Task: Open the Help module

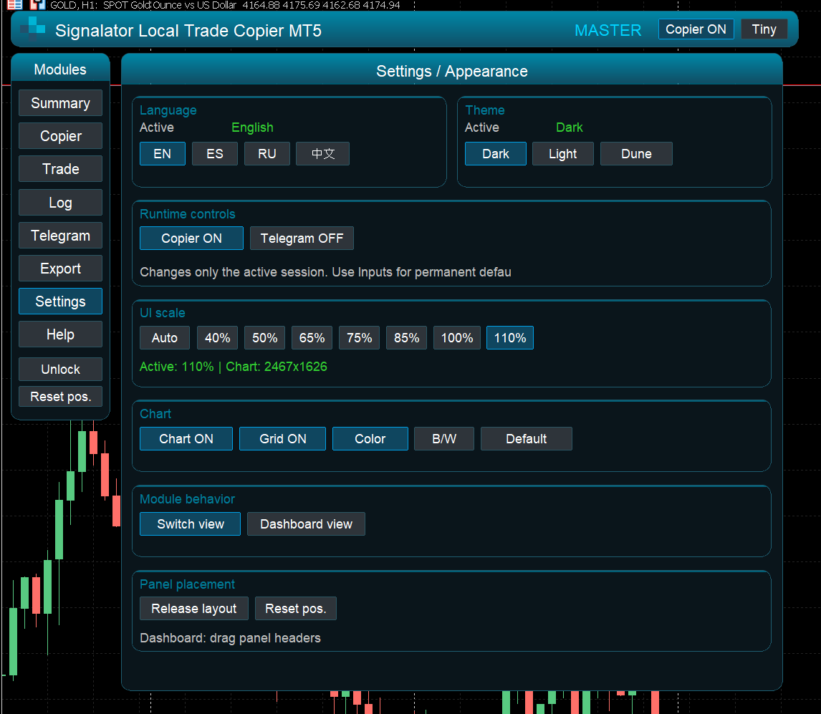Action: tap(60, 334)
